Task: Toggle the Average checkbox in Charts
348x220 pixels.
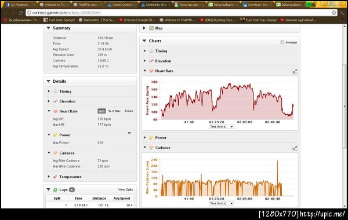Action: point(282,42)
